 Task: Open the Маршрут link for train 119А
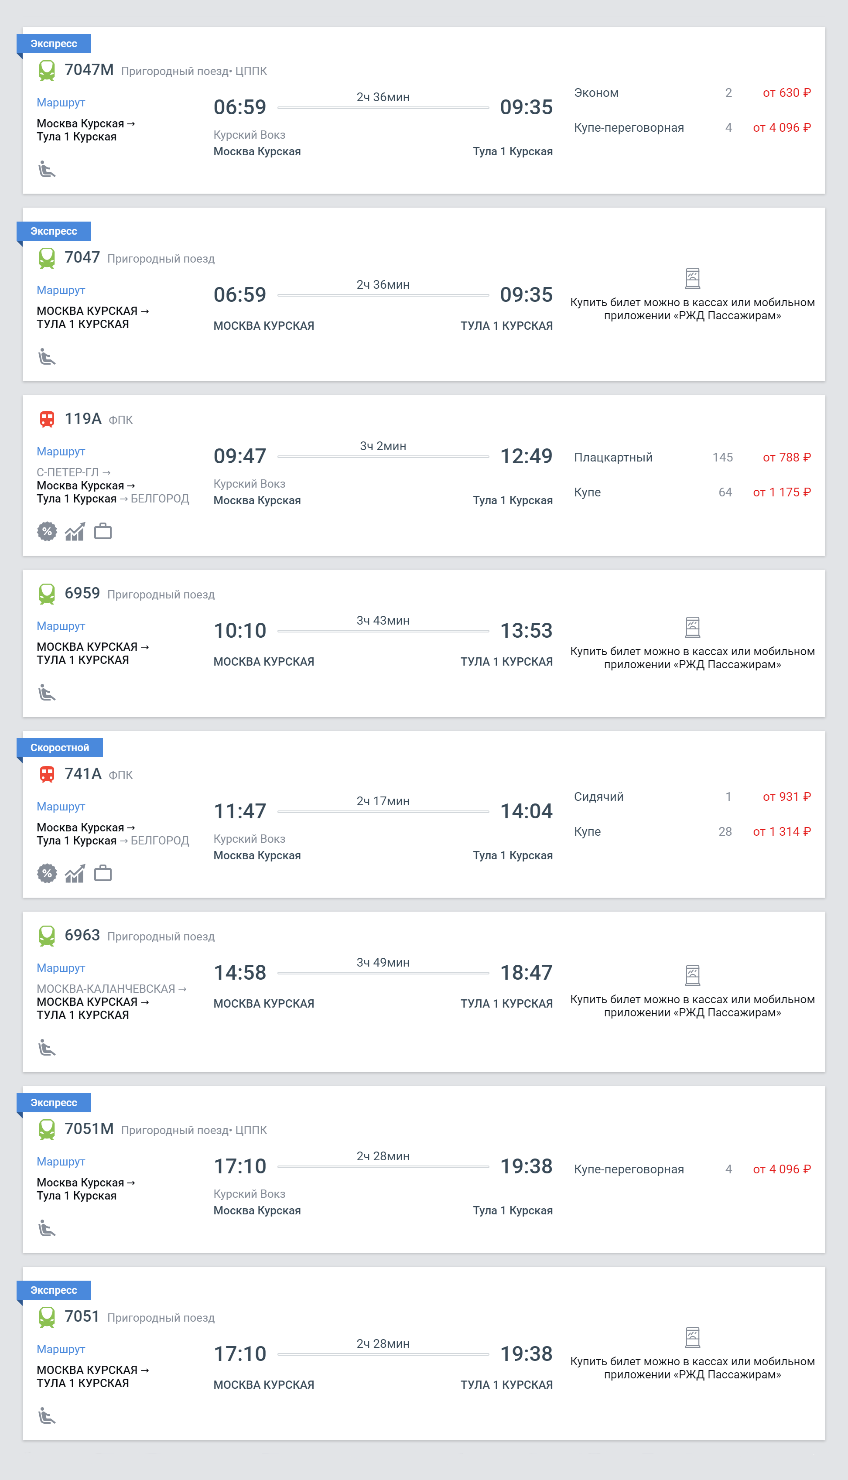coord(61,451)
